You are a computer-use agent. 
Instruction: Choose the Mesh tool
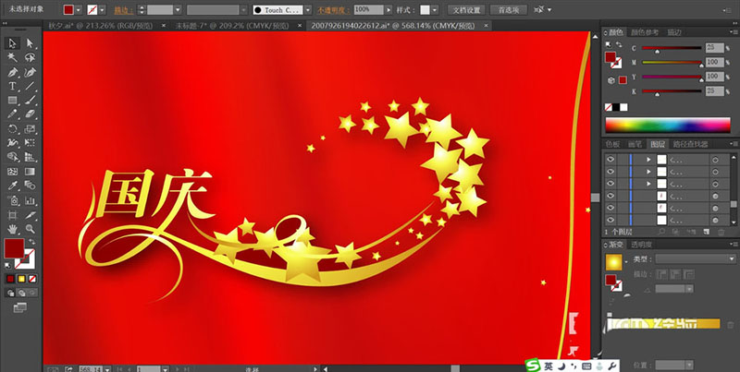coord(13,172)
